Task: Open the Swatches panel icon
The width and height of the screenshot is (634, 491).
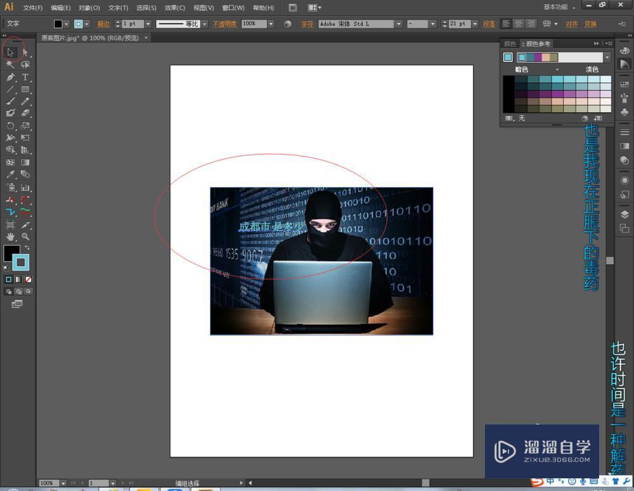Action: click(x=624, y=84)
